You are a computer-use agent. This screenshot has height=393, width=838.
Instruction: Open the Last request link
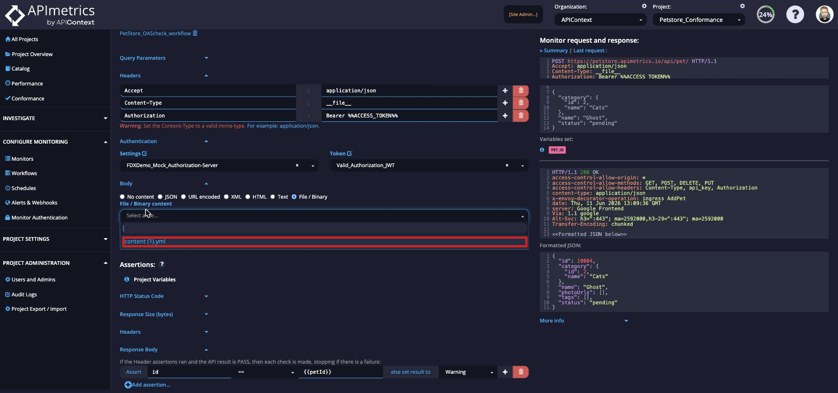[x=589, y=51]
